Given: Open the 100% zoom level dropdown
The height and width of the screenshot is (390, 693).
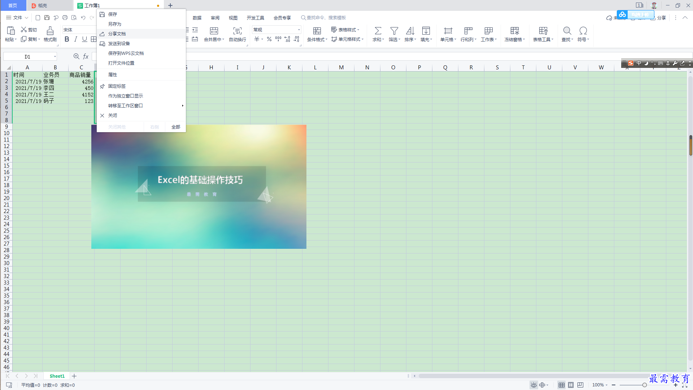Looking at the screenshot, I should (600, 385).
